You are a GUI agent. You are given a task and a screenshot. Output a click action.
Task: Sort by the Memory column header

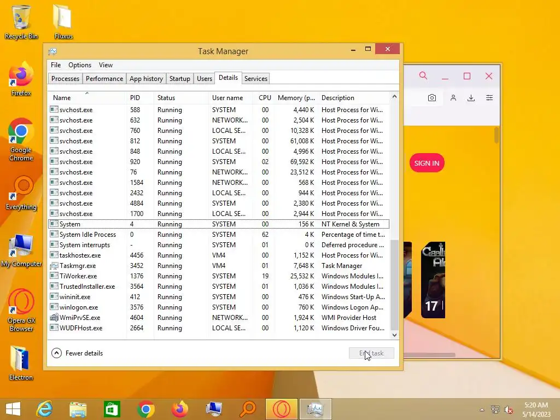click(296, 98)
